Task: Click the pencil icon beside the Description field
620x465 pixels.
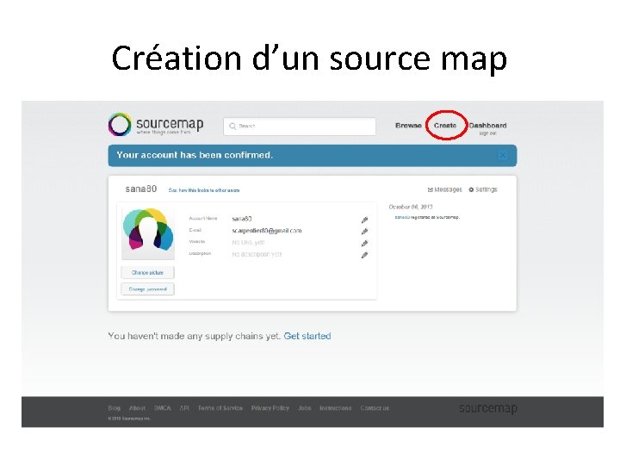Action: (364, 255)
